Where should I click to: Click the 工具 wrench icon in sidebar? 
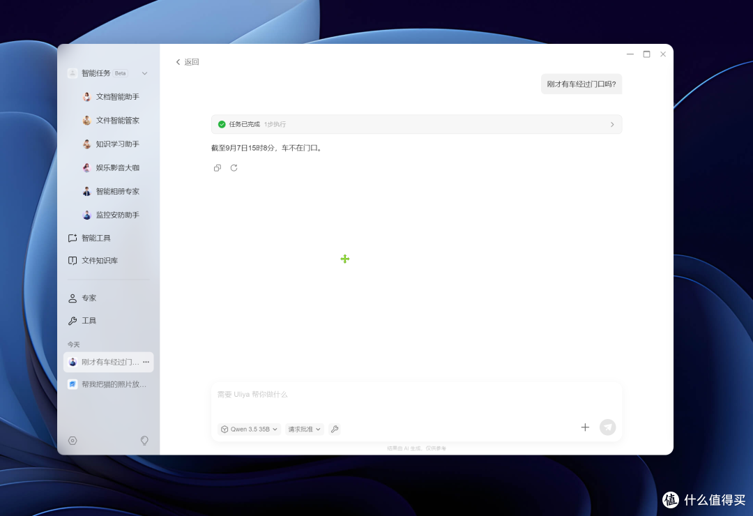click(73, 321)
